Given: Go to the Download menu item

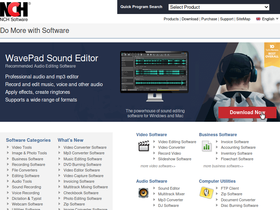Looking at the screenshot, I should coord(190,19).
